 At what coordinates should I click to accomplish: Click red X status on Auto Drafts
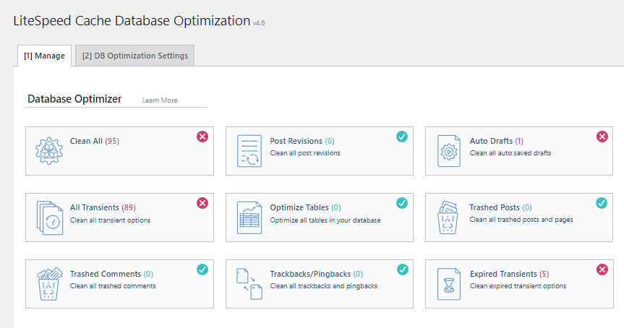pos(602,137)
